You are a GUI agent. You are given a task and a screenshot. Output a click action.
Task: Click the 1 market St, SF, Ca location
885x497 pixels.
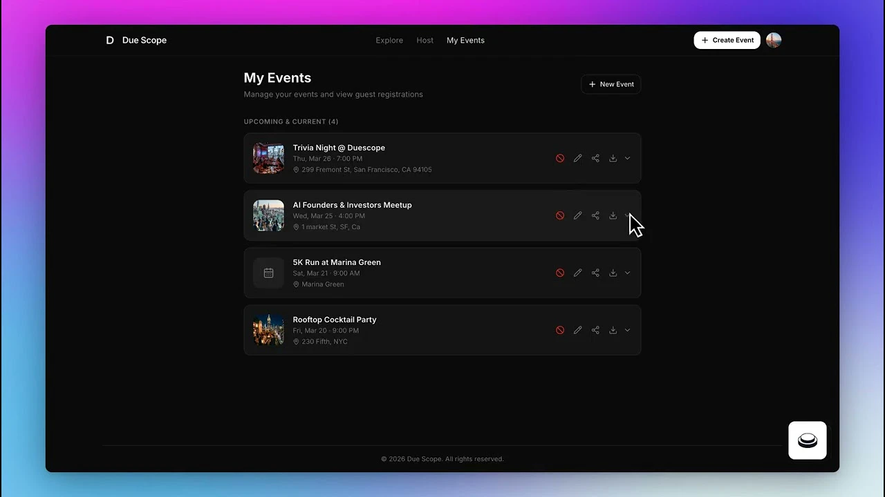click(x=330, y=227)
